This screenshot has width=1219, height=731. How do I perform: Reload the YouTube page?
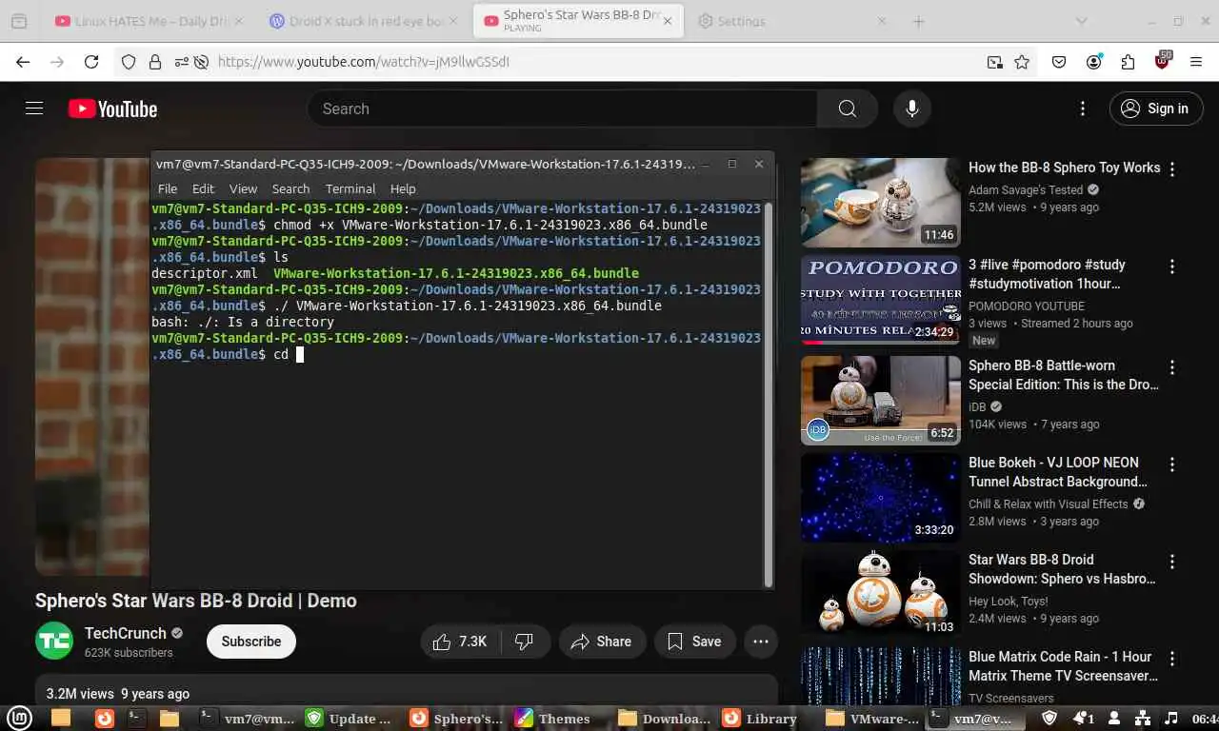click(x=91, y=62)
